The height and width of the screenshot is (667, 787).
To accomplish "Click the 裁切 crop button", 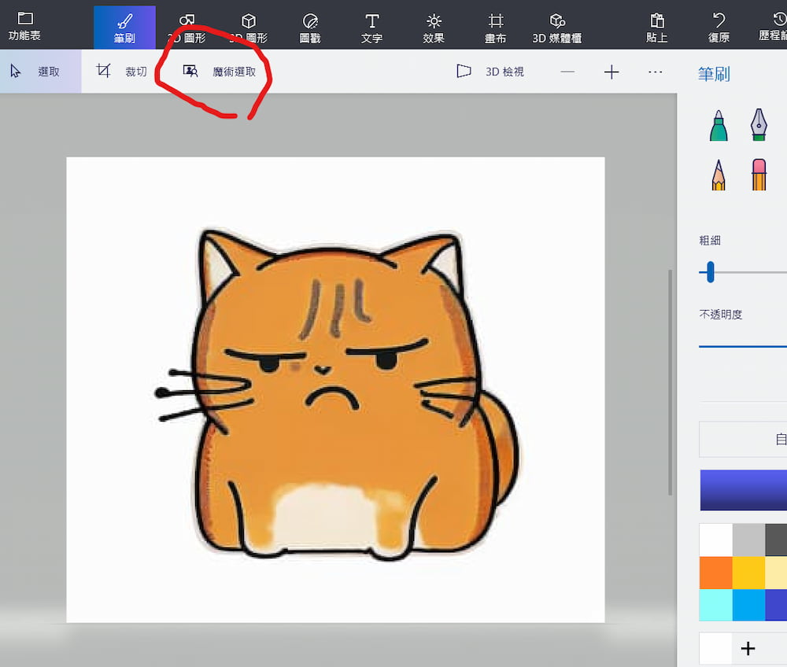I will tap(121, 72).
